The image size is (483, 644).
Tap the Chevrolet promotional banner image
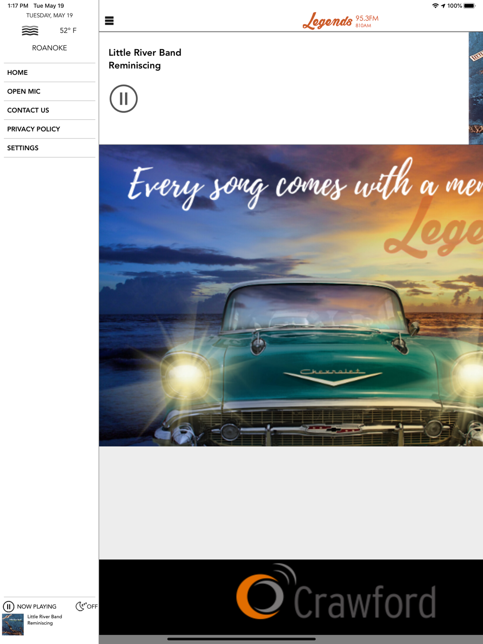pyautogui.click(x=291, y=295)
